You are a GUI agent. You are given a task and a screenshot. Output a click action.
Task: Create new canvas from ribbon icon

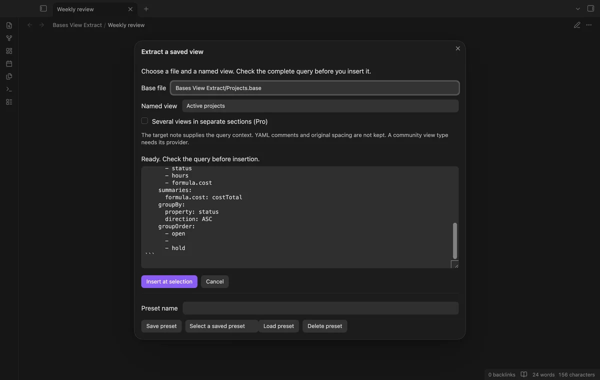(9, 51)
